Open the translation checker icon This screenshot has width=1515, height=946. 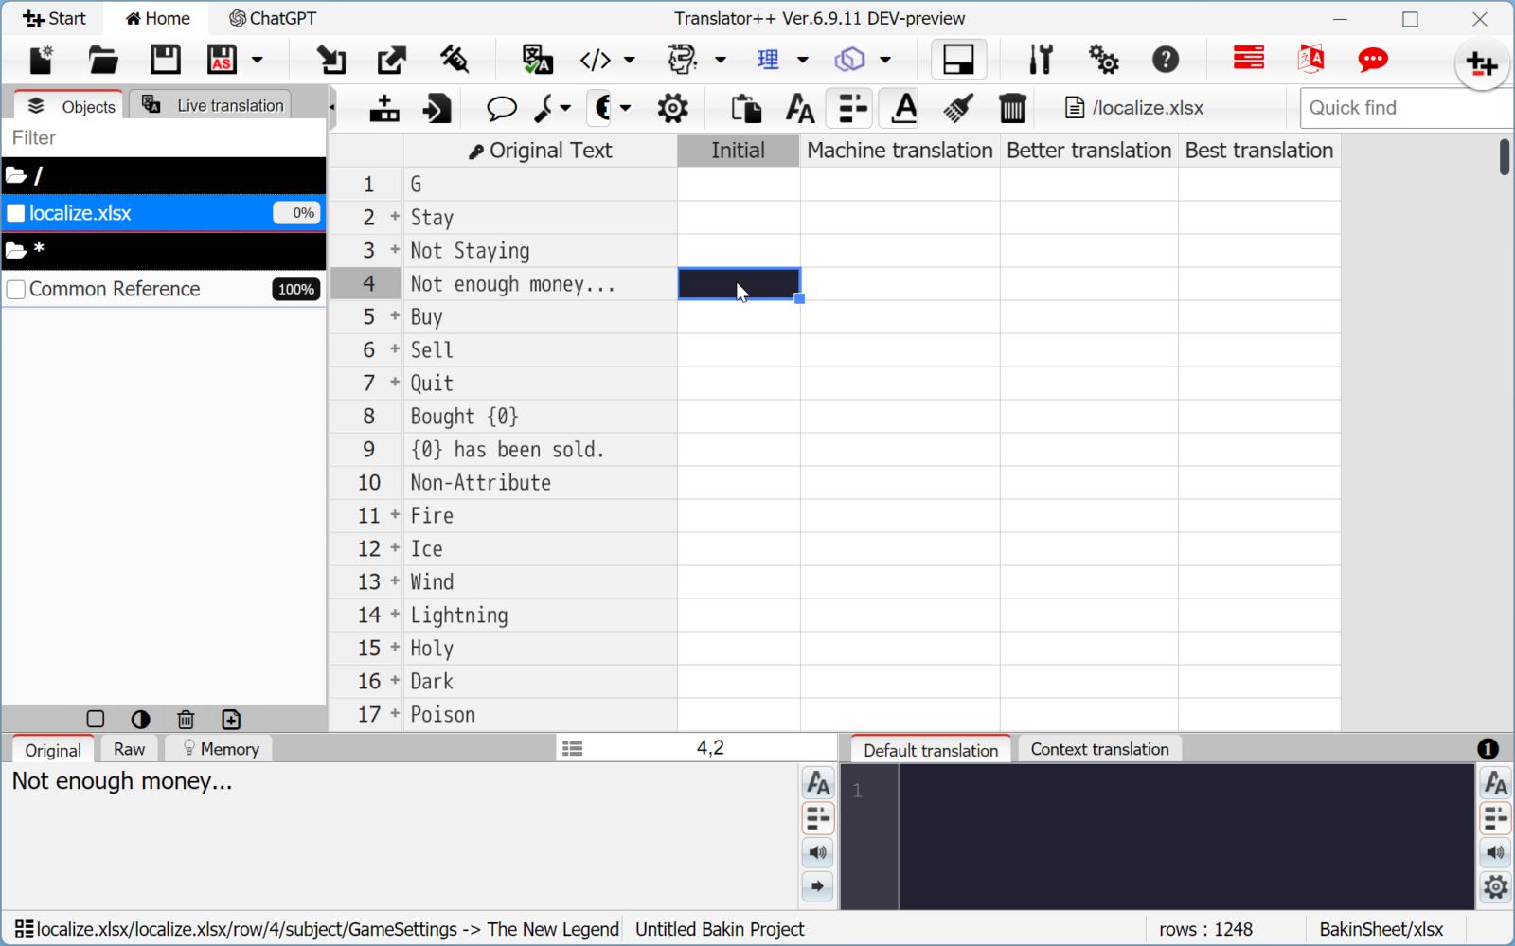pyautogui.click(x=536, y=59)
